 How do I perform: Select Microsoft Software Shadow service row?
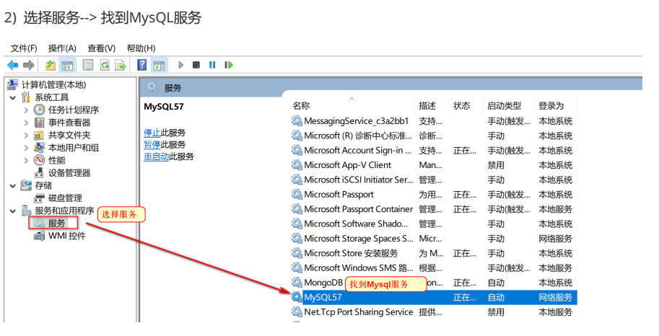coord(434,224)
